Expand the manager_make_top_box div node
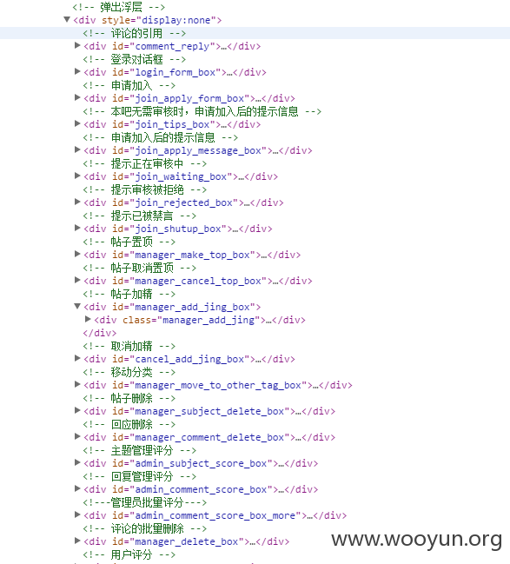510x564 pixels. 77,254
